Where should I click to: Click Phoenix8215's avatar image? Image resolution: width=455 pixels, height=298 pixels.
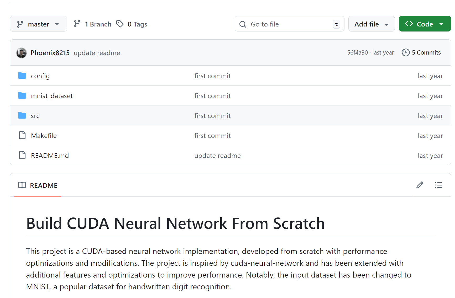pos(22,53)
